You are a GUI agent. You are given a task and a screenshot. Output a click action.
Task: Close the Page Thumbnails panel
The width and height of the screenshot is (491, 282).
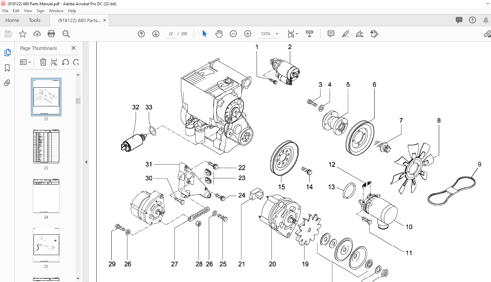click(74, 48)
